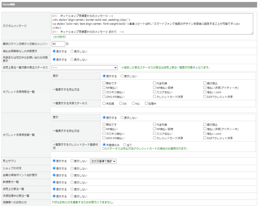Check 代金引換 under タブレット決済用受注一覧 支払方法
The height and width of the screenshot is (207, 260).
coord(154,83)
